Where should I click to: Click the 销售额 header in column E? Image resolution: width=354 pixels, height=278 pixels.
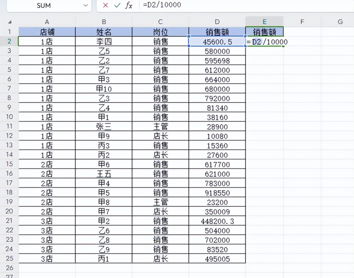[x=264, y=32]
